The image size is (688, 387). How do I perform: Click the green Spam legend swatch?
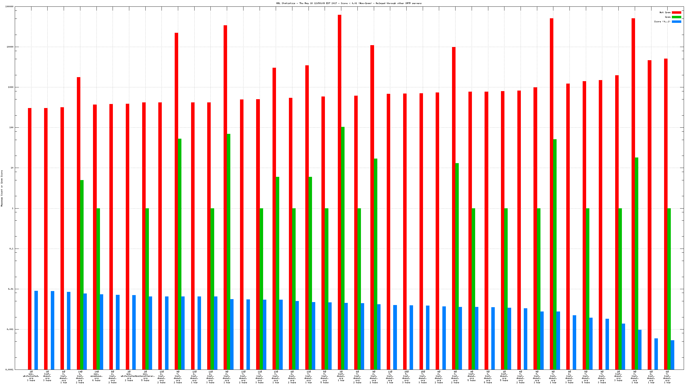pyautogui.click(x=676, y=17)
